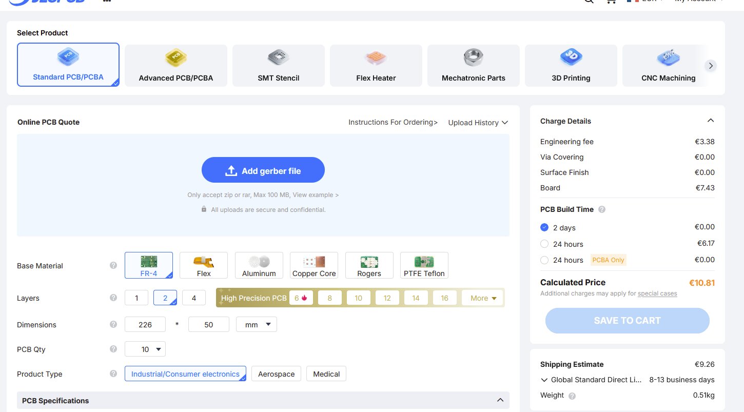
Task: Open Instructions For Ordering link
Action: pos(393,122)
